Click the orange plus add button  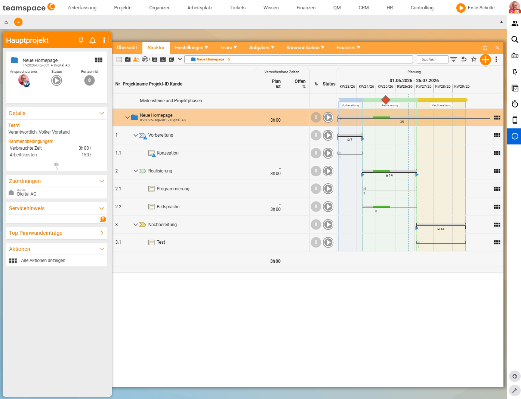[x=485, y=60]
